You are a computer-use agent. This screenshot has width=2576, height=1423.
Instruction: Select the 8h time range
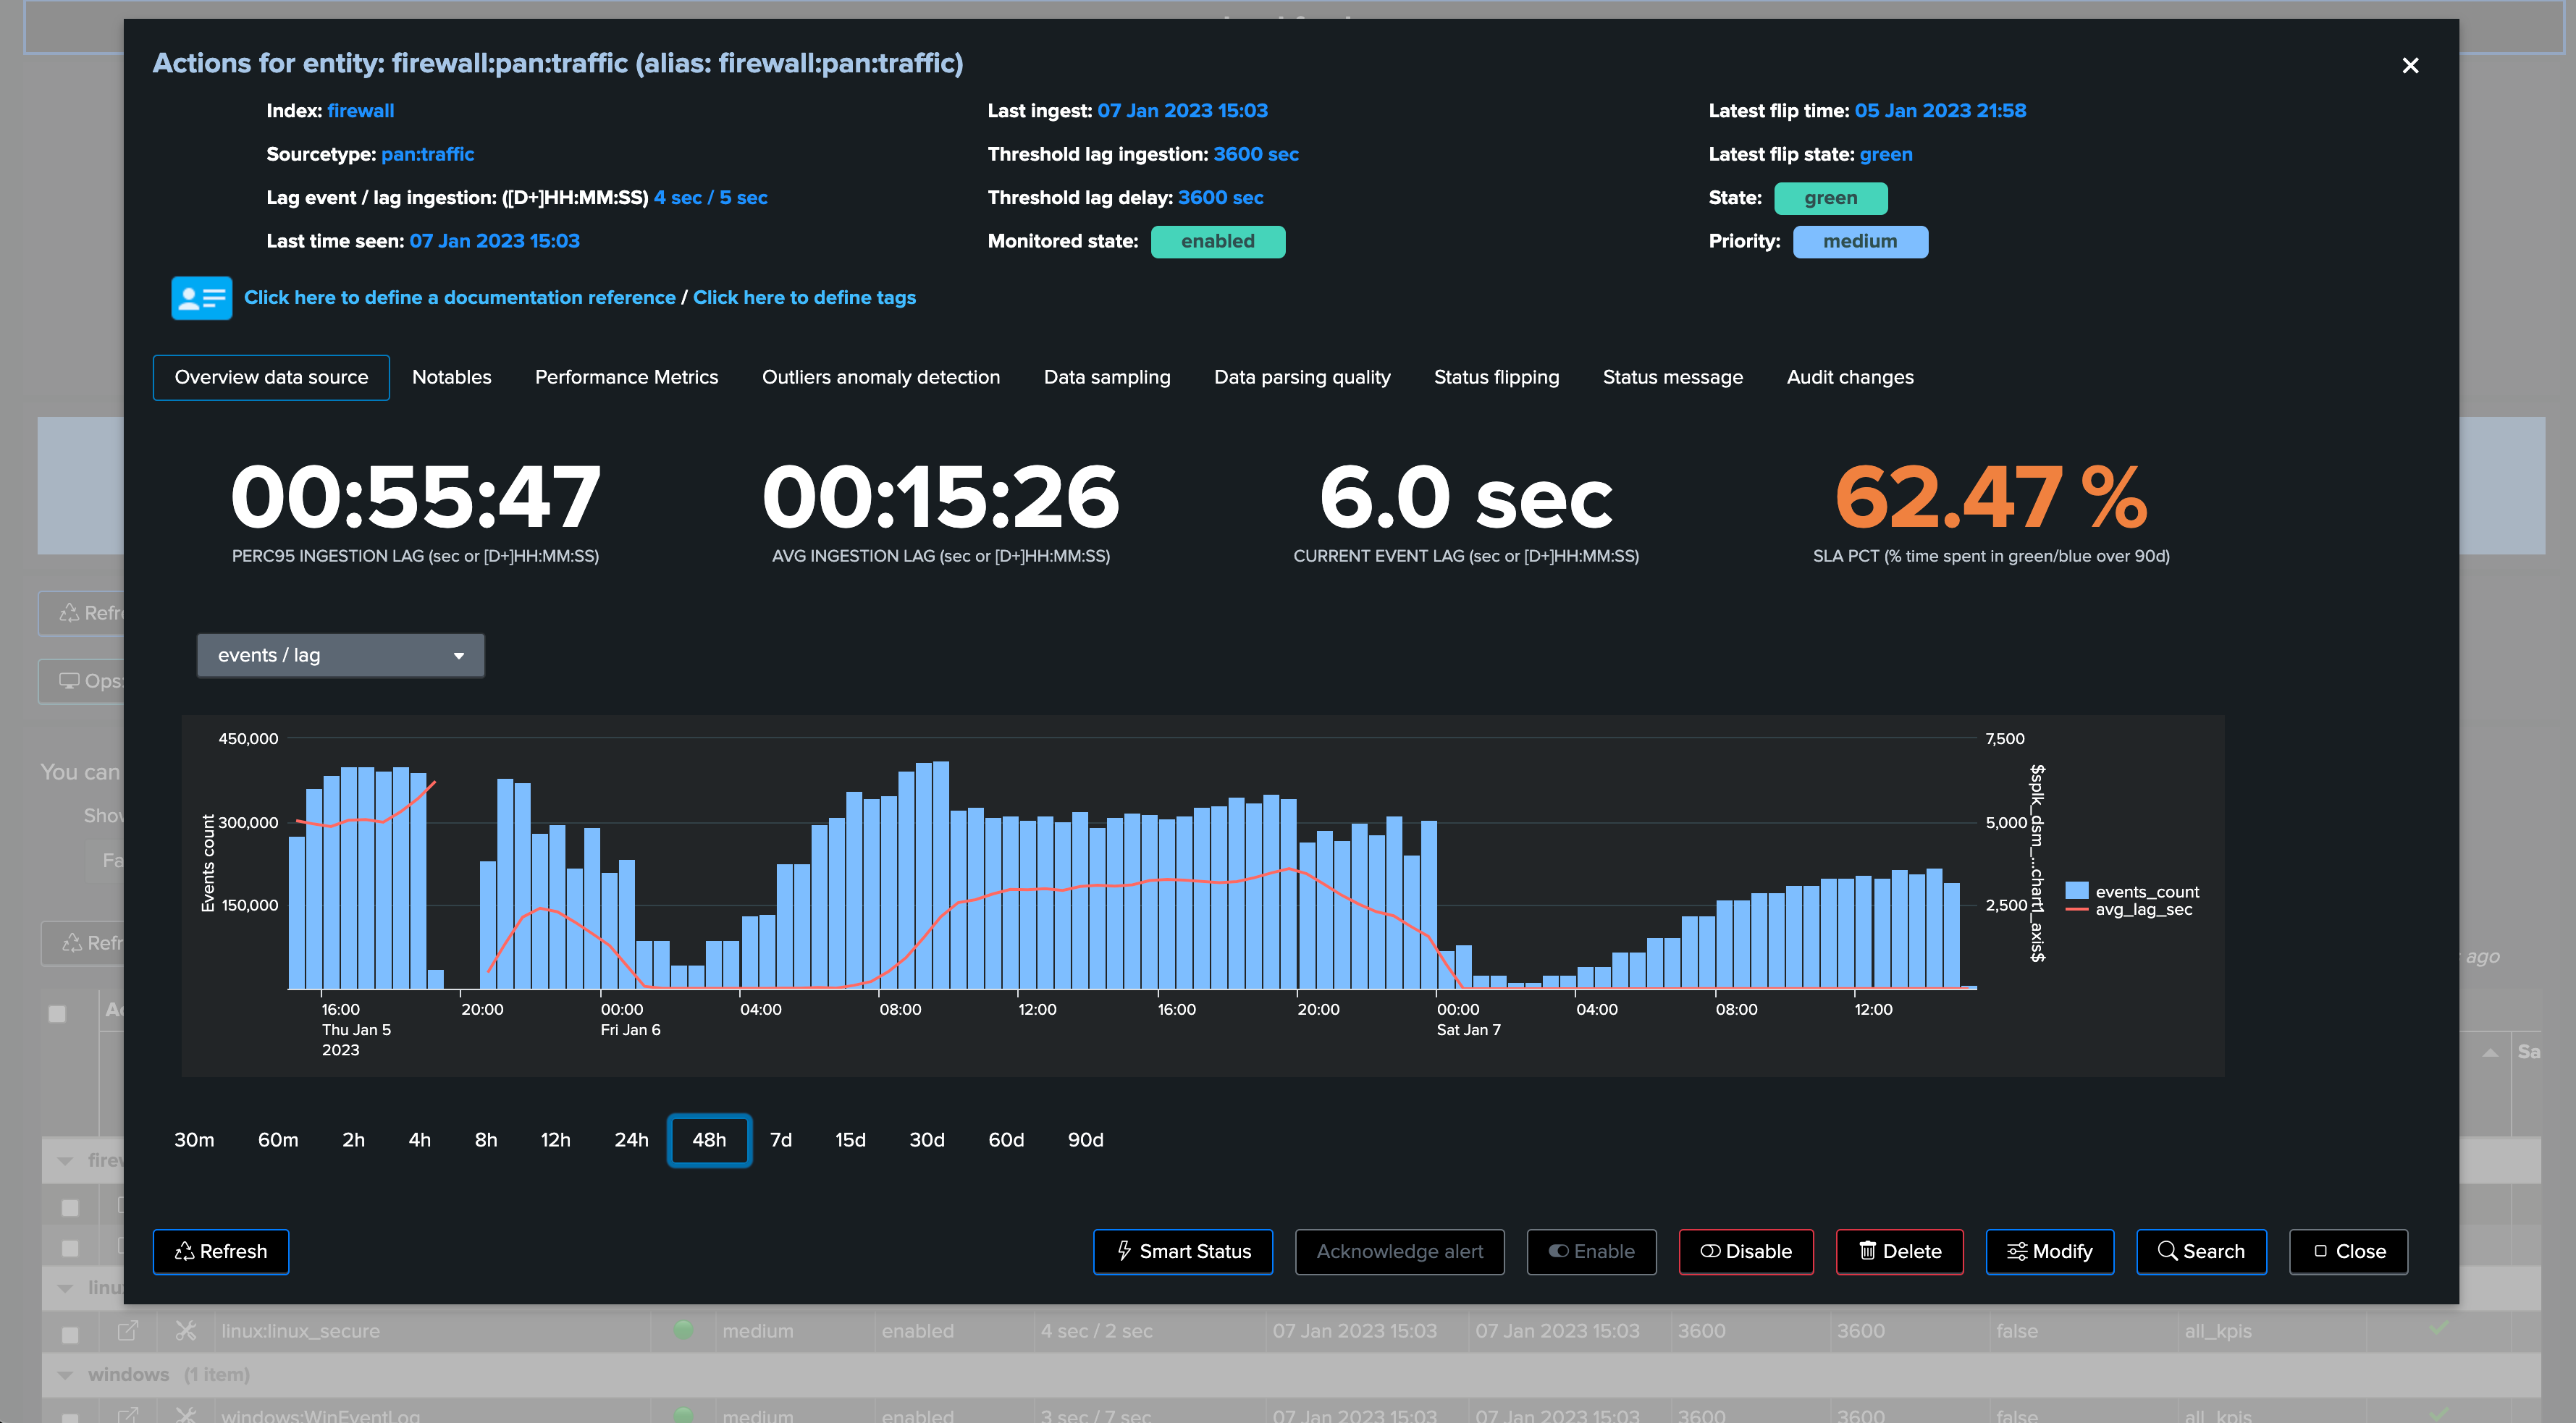pyautogui.click(x=486, y=1140)
